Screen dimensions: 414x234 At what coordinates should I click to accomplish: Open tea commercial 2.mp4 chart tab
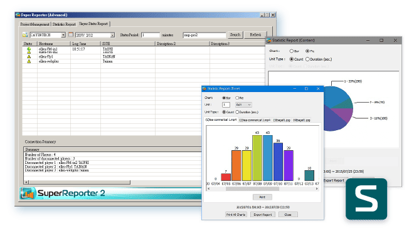coord(255,120)
